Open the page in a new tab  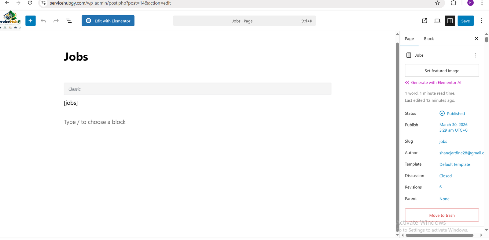tap(425, 21)
